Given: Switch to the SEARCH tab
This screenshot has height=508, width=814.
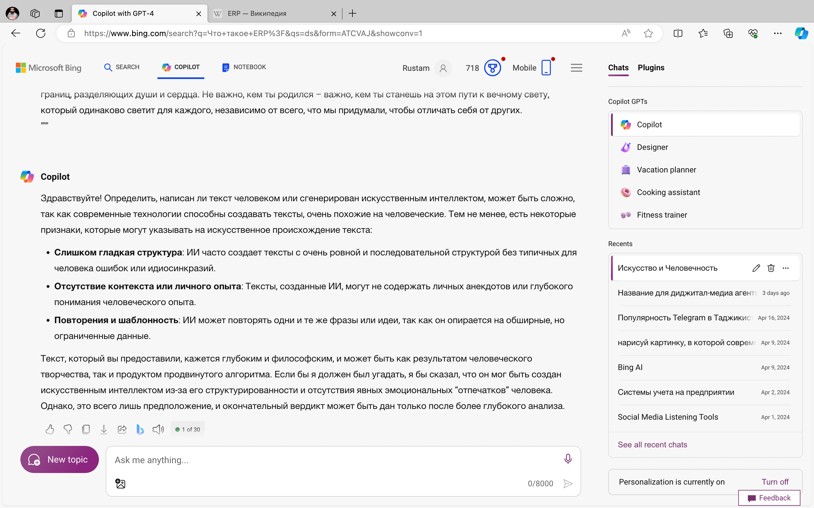Looking at the screenshot, I should pyautogui.click(x=122, y=67).
